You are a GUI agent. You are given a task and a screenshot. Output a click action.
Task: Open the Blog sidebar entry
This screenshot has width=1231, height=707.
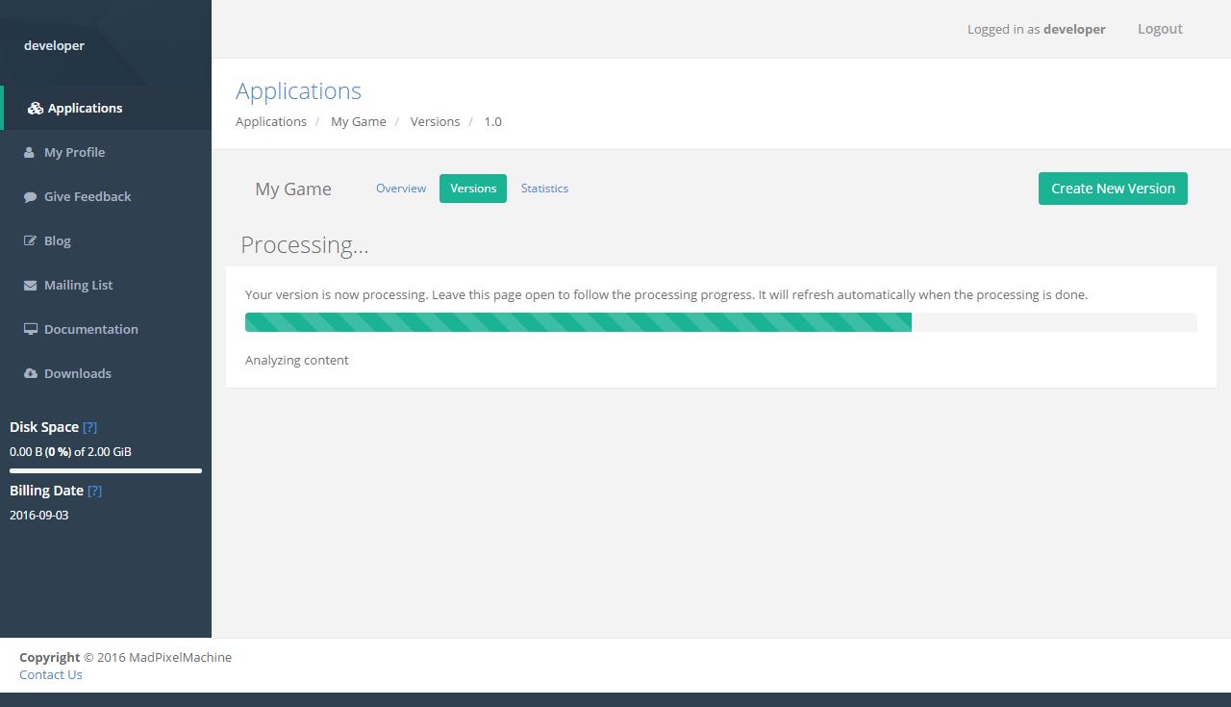[106, 240]
